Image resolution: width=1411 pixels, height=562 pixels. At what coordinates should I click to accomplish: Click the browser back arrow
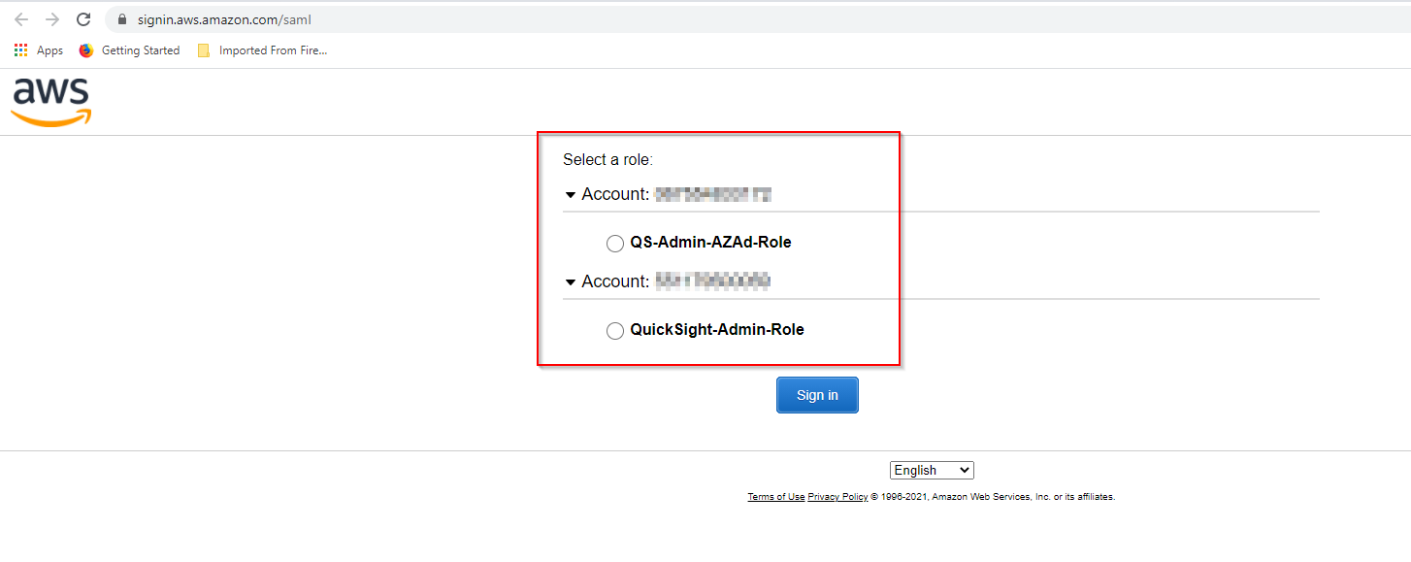[21, 19]
